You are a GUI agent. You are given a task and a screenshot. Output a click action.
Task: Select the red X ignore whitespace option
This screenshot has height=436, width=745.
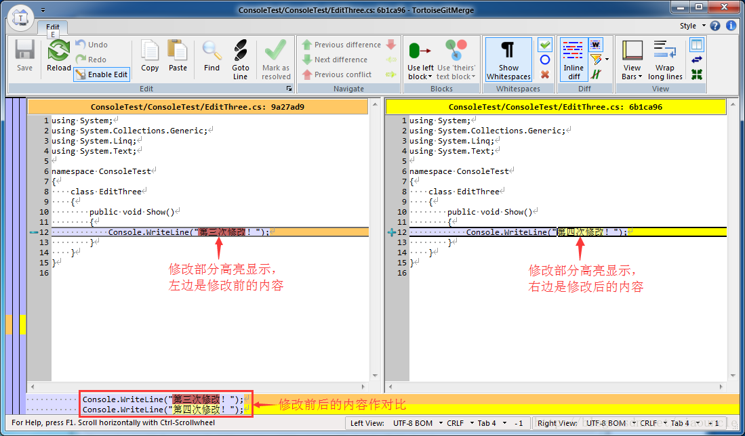(x=545, y=74)
